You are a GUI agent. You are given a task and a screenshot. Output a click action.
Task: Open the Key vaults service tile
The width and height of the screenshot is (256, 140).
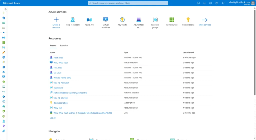(122, 22)
